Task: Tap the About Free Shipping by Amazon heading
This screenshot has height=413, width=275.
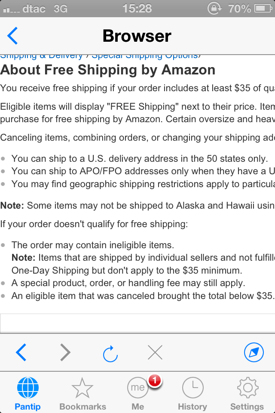Action: click(108, 70)
